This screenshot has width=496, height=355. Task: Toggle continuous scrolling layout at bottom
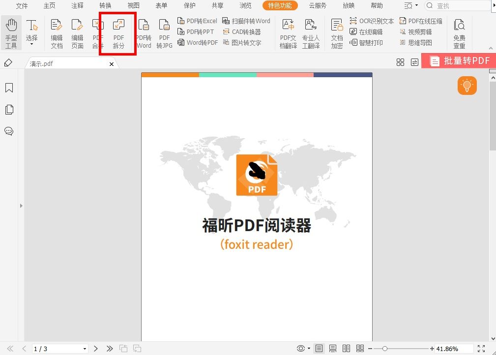(332, 348)
